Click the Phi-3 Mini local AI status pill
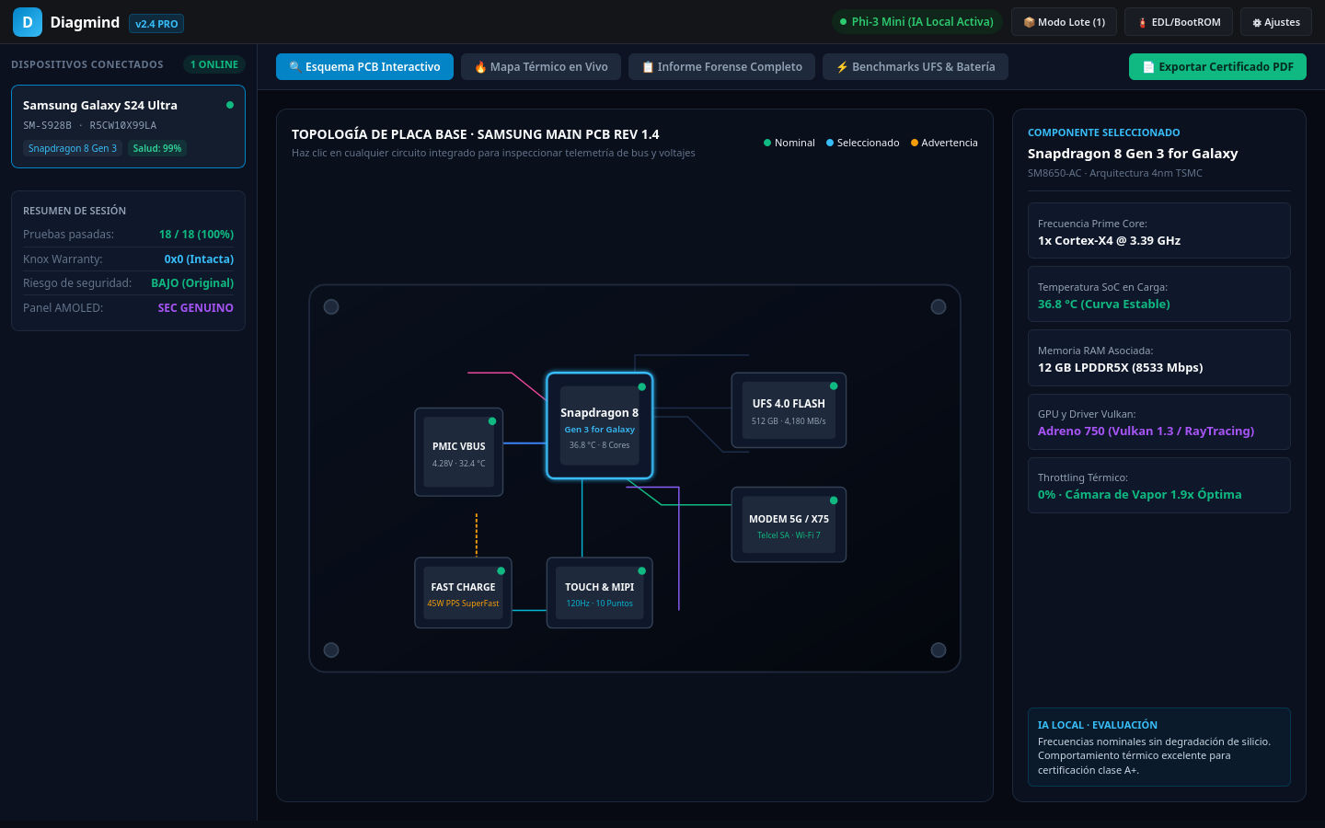Image resolution: width=1325 pixels, height=828 pixels. (916, 22)
